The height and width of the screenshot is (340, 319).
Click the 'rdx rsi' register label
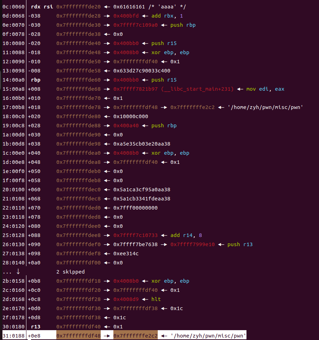[42, 7]
